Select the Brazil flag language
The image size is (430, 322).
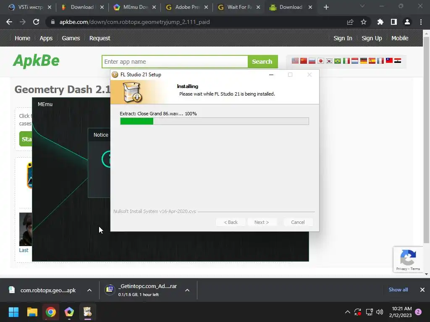(338, 61)
